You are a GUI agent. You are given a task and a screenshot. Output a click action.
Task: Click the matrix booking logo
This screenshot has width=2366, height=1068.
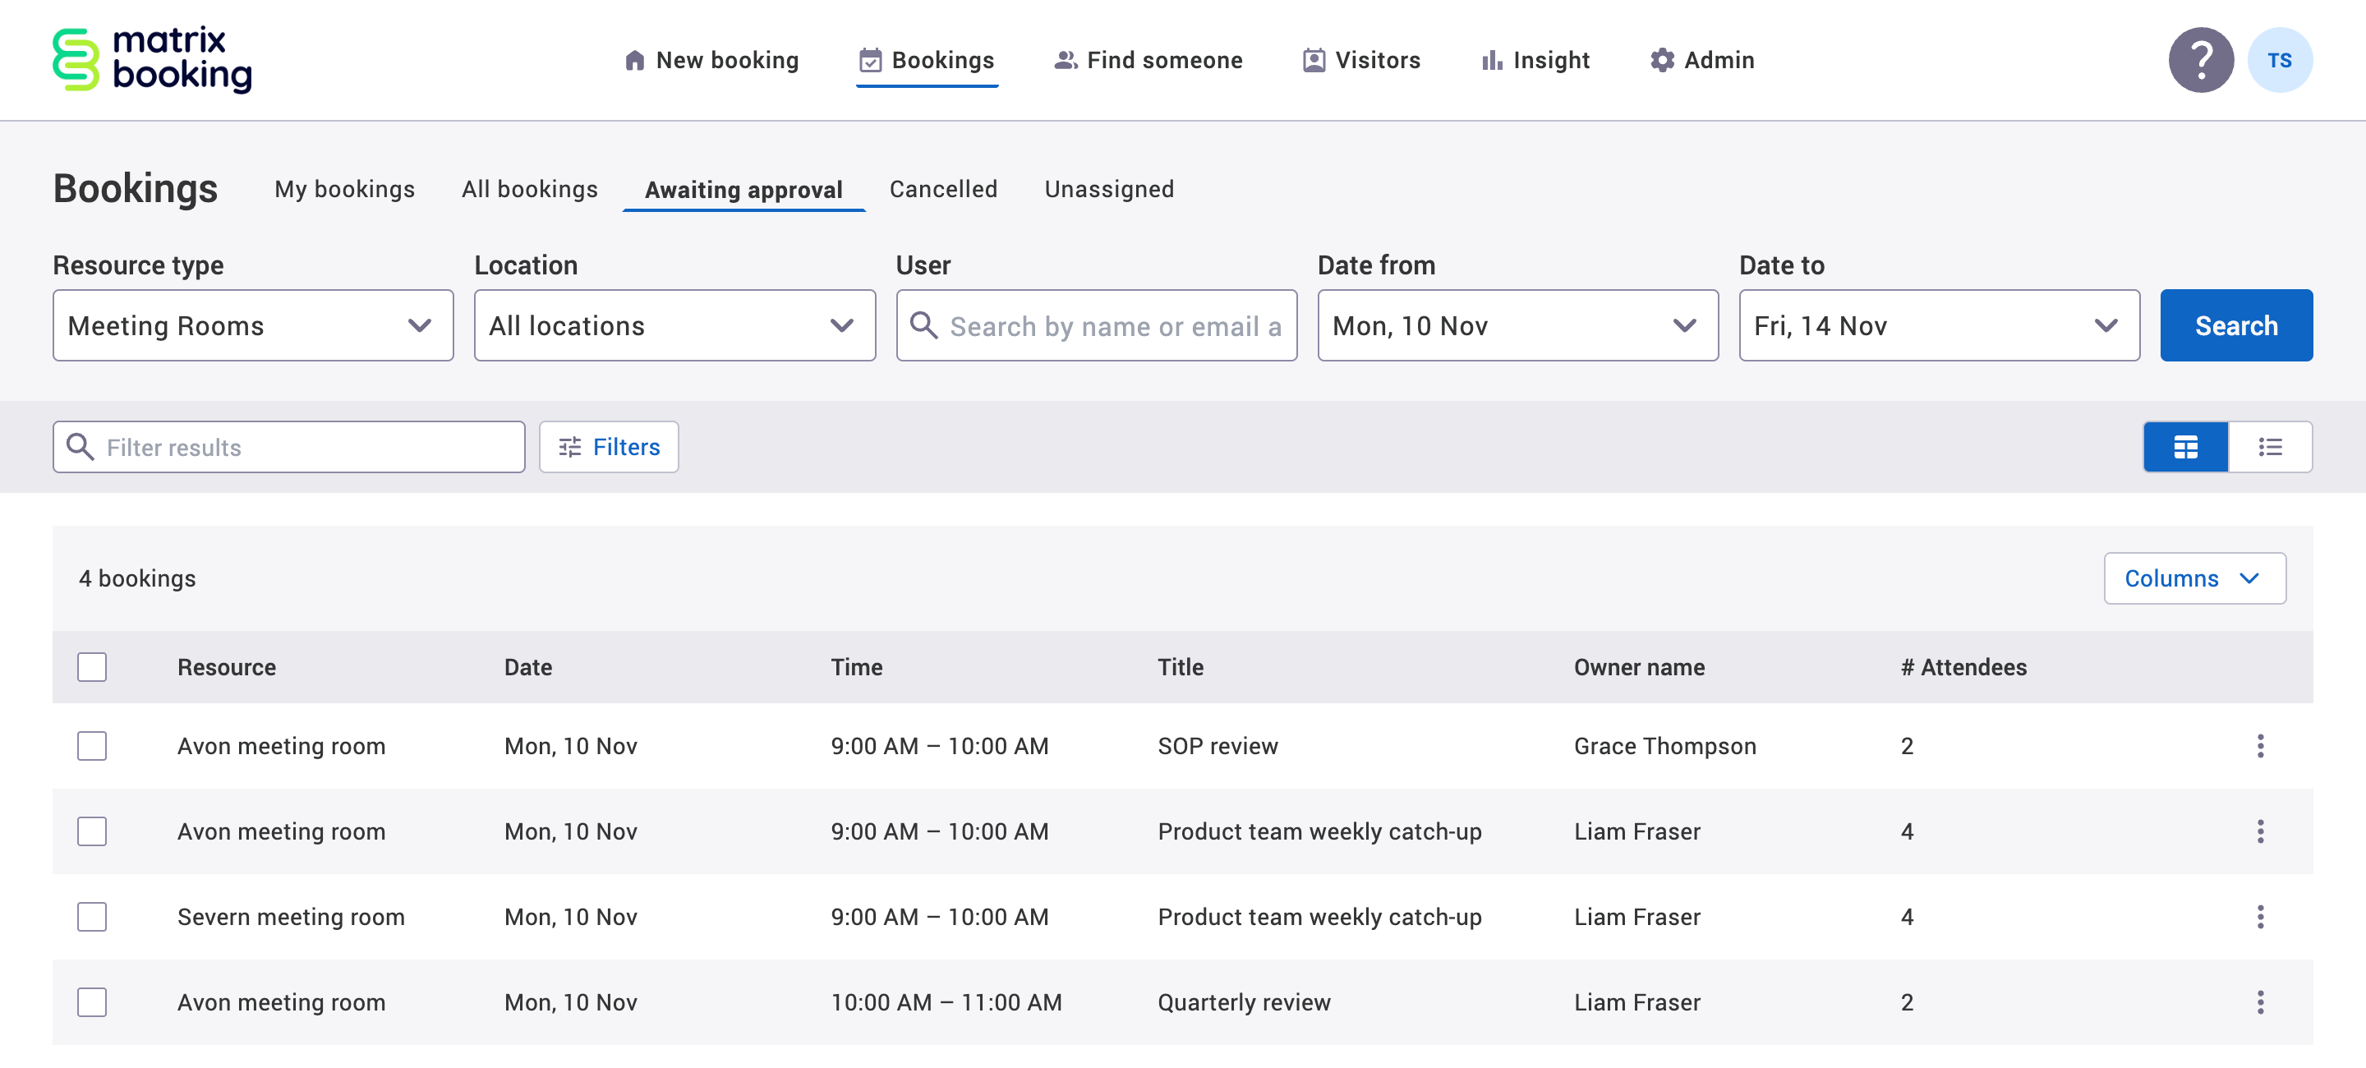(x=151, y=59)
